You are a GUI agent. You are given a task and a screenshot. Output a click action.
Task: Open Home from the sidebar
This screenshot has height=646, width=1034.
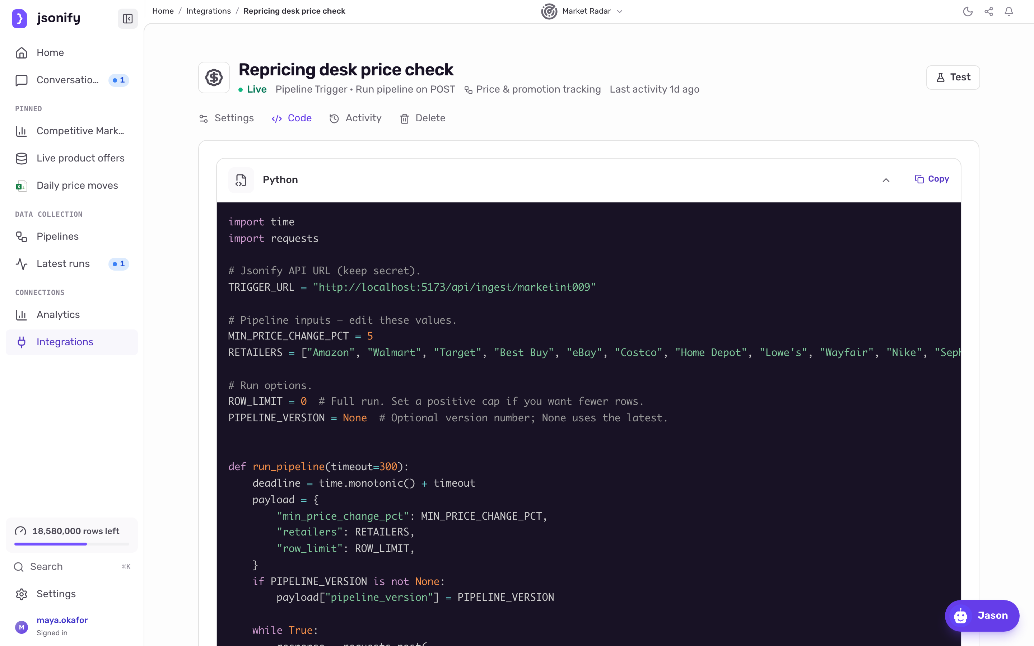tap(72, 52)
